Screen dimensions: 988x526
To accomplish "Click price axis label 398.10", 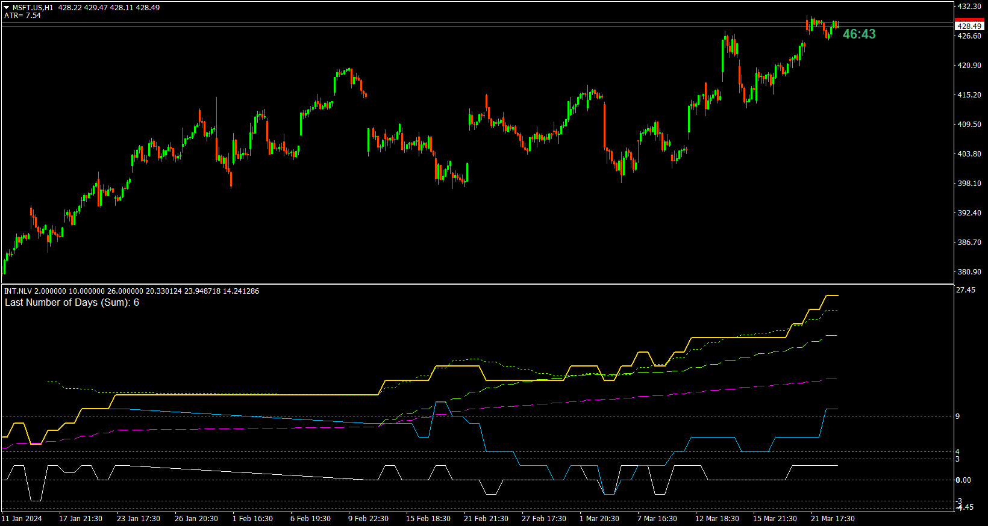I will pyautogui.click(x=969, y=184).
